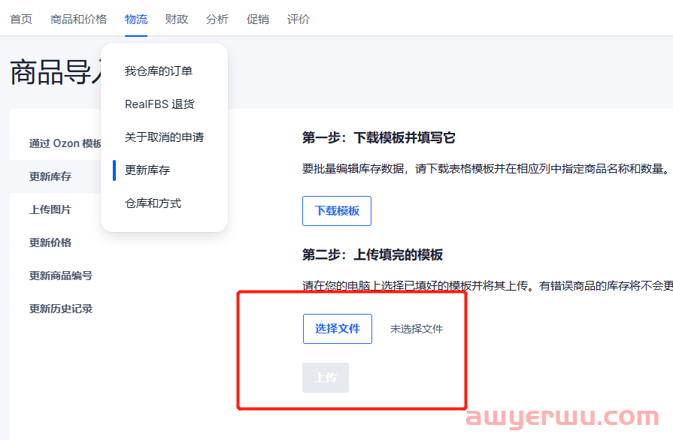Click the 未选择文件 label
This screenshot has height=440, width=673.
tap(417, 329)
